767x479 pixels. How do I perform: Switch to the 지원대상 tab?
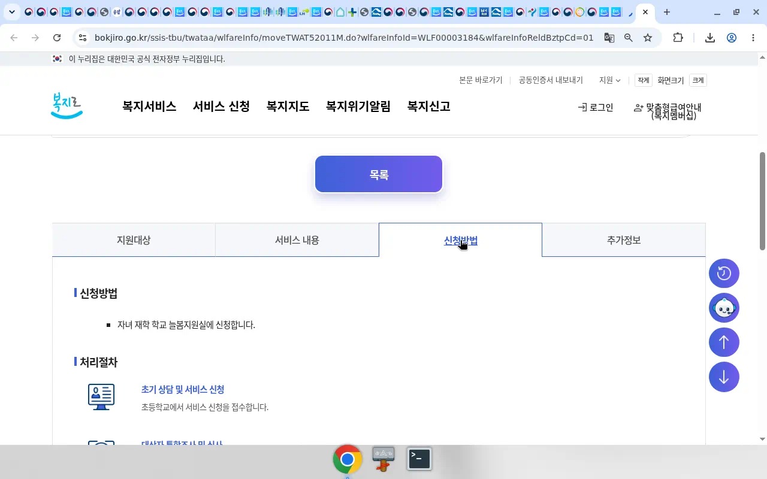pyautogui.click(x=134, y=240)
